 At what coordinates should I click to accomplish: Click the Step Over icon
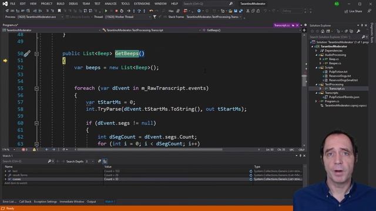[x=139, y=11]
